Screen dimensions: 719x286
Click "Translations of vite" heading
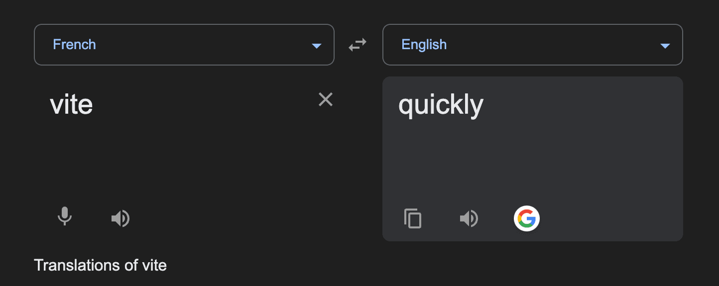click(x=100, y=265)
